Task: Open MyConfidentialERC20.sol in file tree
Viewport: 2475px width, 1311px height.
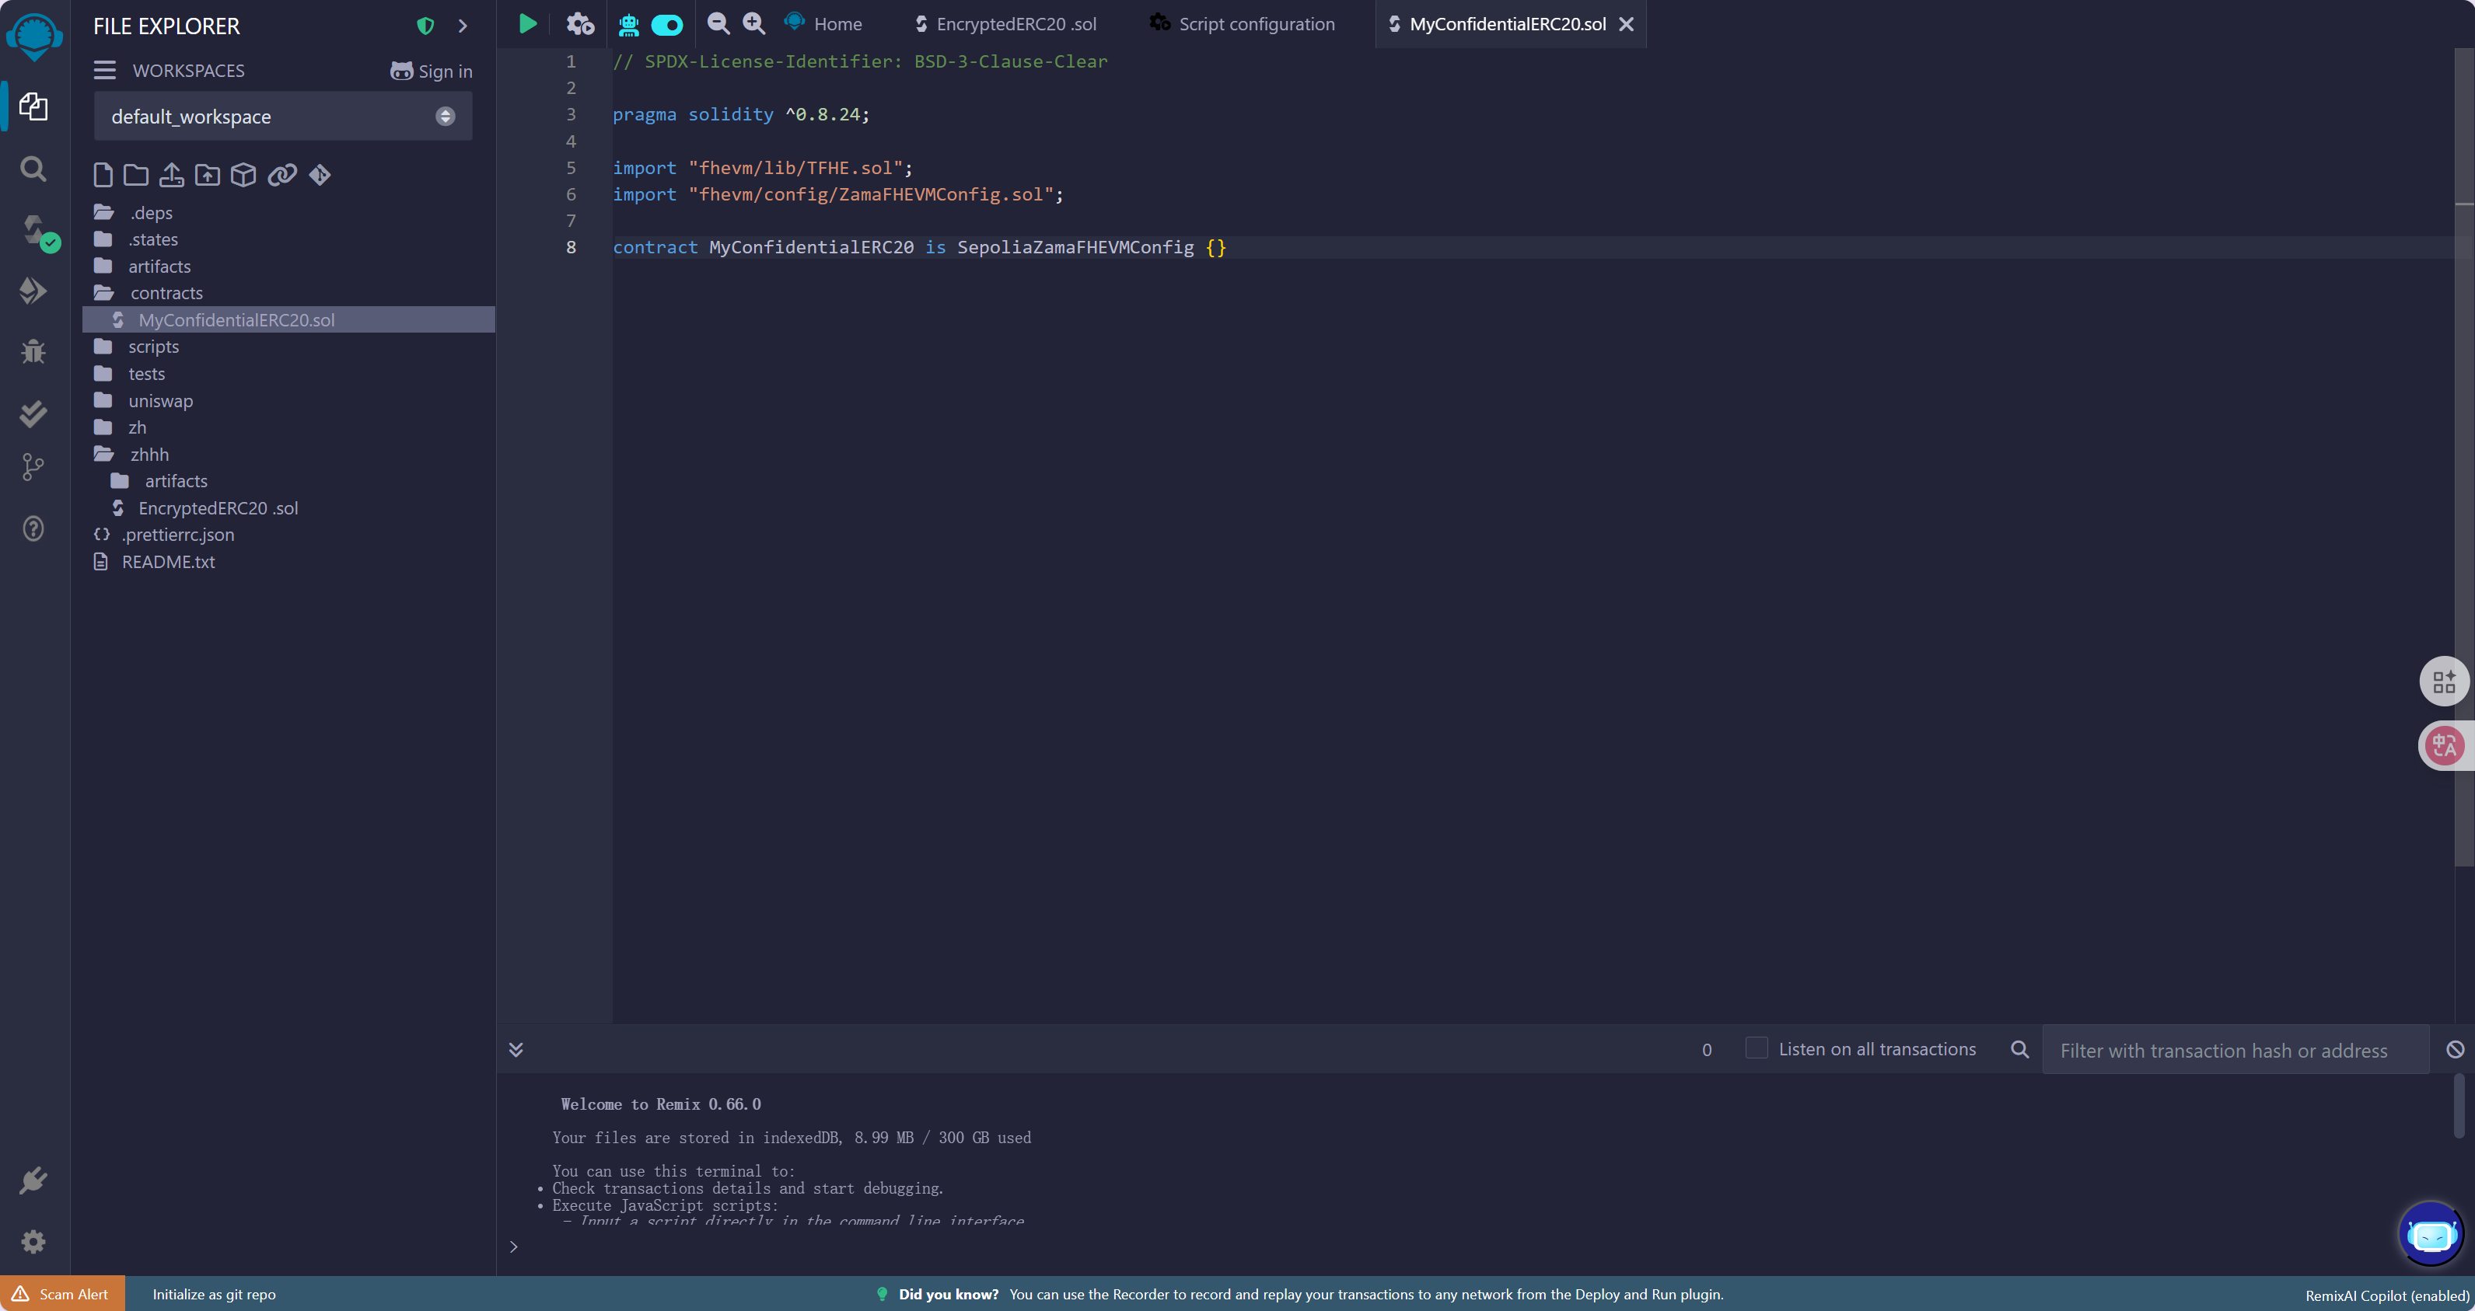Action: (x=288, y=320)
